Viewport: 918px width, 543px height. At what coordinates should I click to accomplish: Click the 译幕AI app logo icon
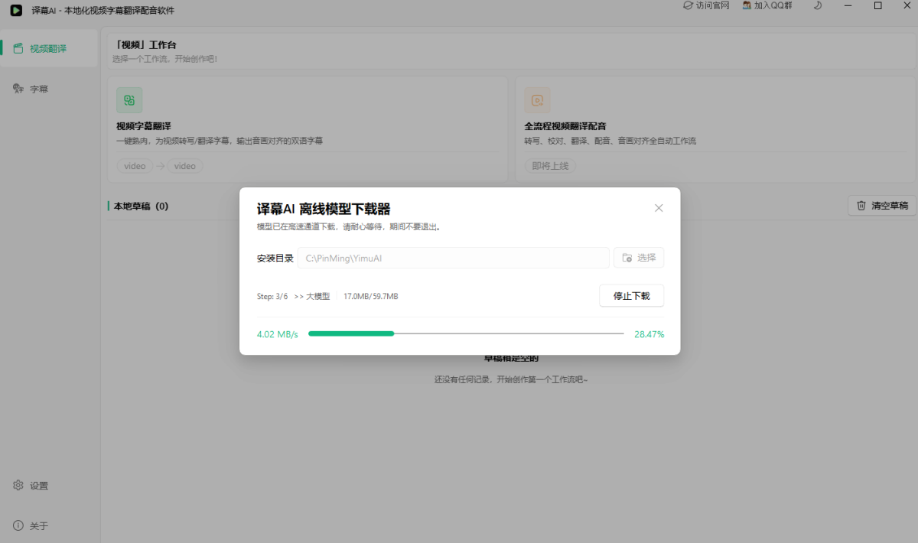click(x=16, y=10)
